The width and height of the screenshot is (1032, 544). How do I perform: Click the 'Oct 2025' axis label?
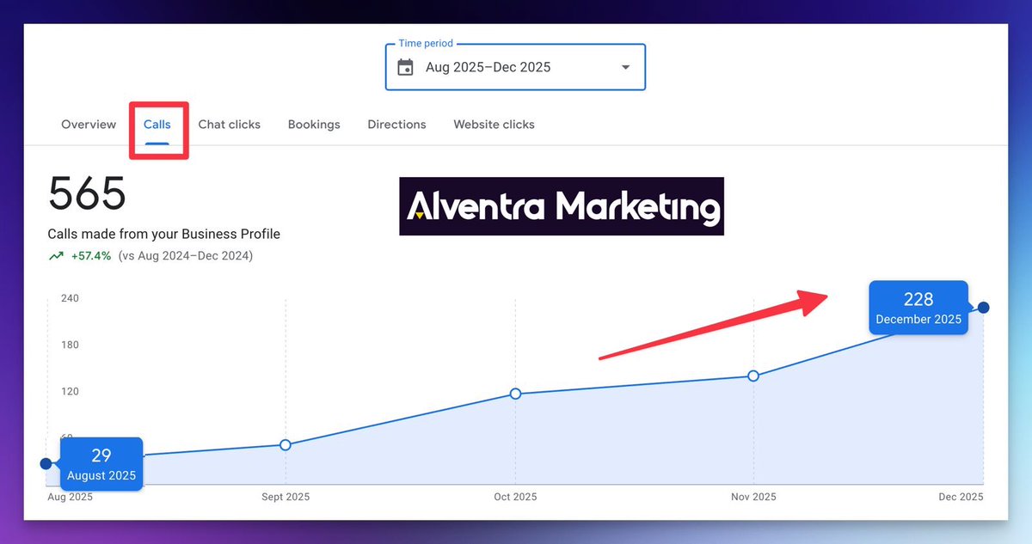[515, 497]
